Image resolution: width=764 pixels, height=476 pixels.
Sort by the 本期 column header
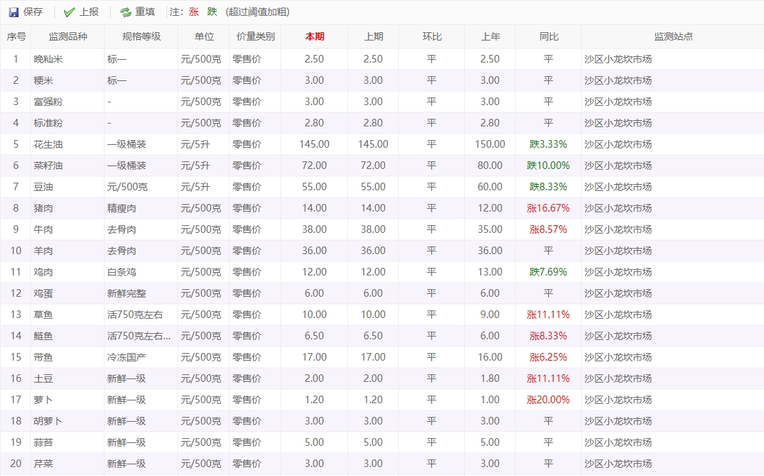pyautogui.click(x=314, y=36)
